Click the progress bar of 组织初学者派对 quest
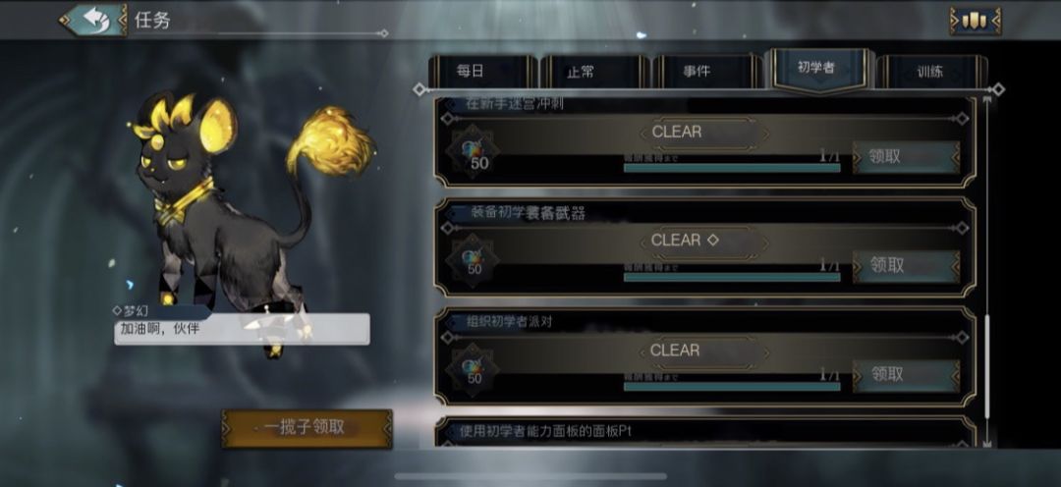This screenshot has width=1061, height=487. [x=732, y=386]
